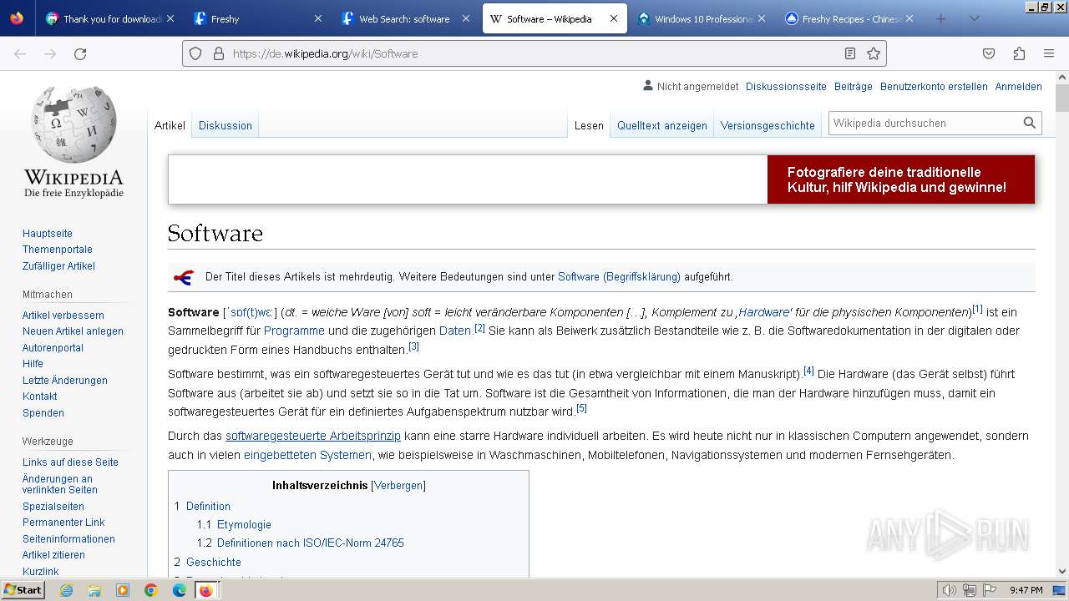Open 'softwaregesteuerte Arbeitsprinzip' link
This screenshot has width=1069, height=601.
(313, 436)
